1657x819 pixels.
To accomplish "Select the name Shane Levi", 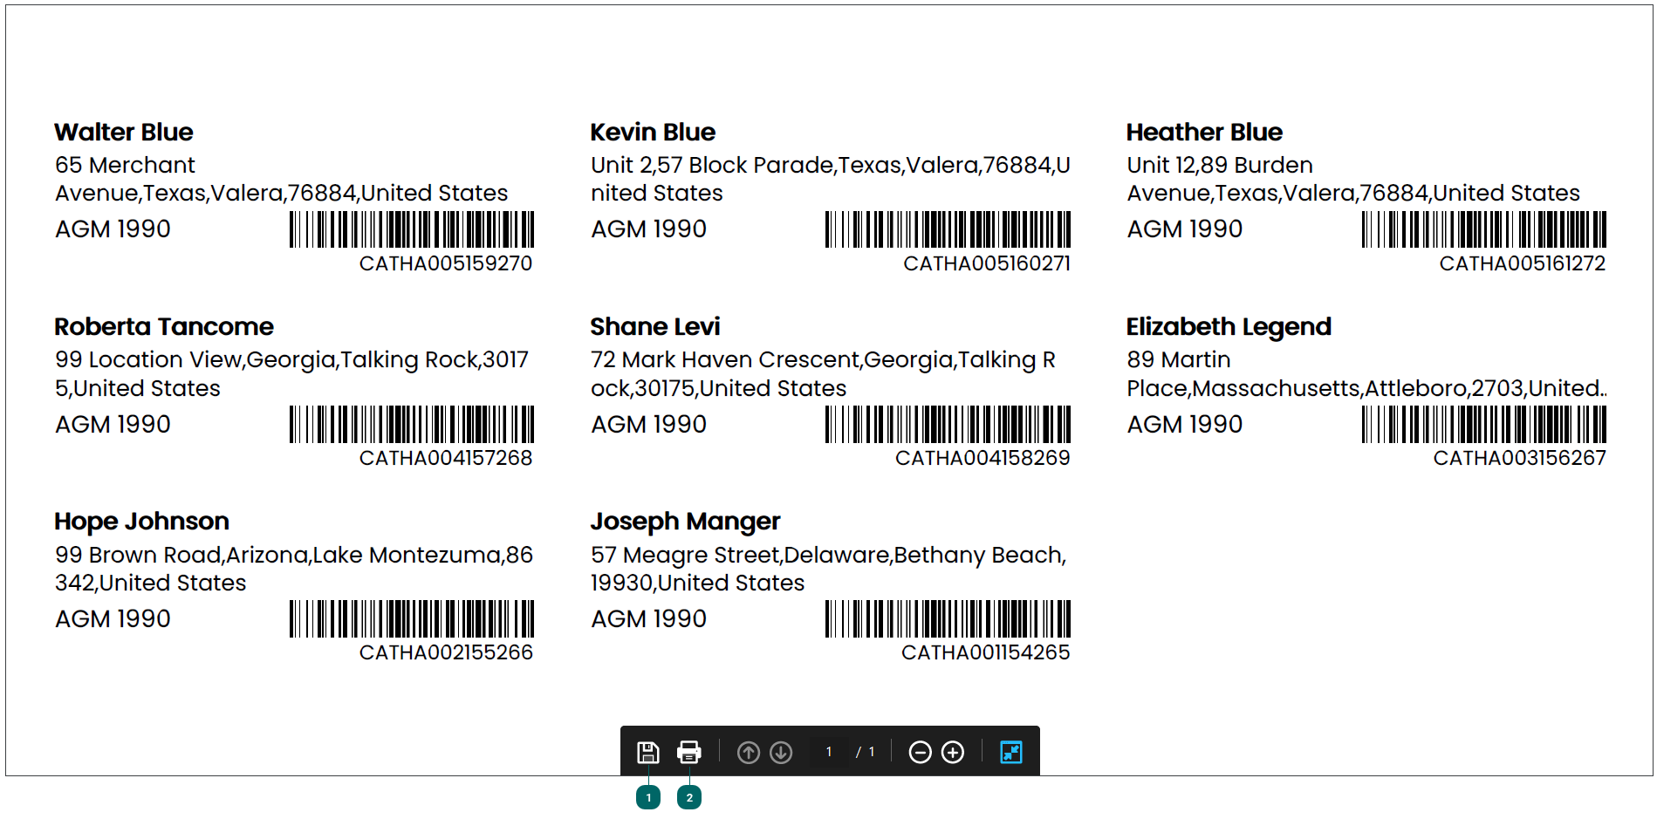I will click(x=655, y=326).
